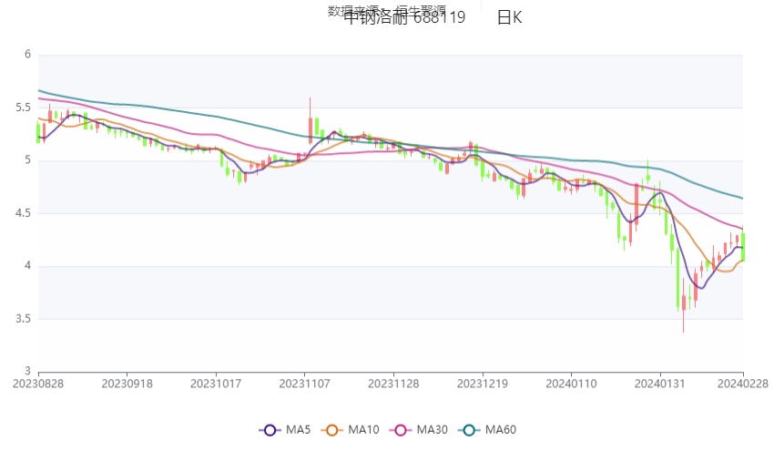Click the pink MA30 legend marker

coord(401,430)
